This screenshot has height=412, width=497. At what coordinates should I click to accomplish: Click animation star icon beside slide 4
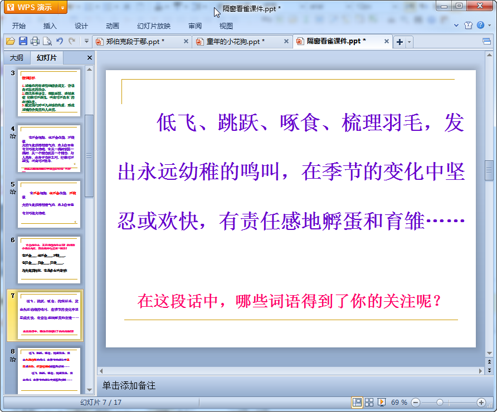click(x=13, y=136)
